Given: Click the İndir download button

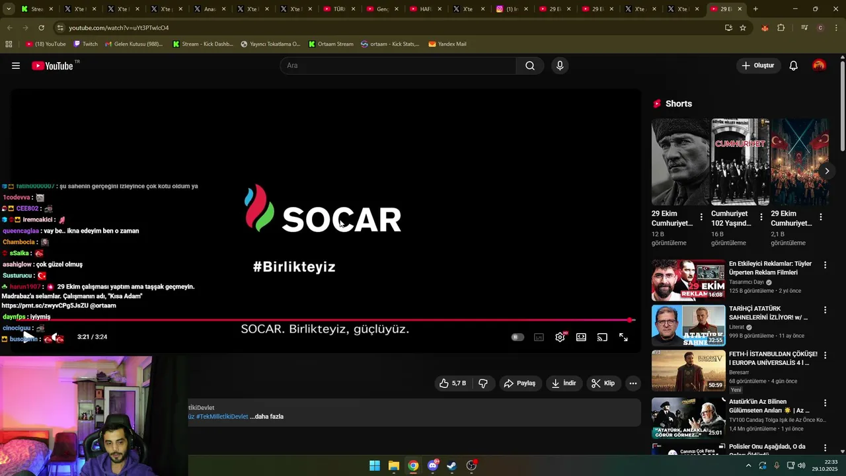Looking at the screenshot, I should click(564, 383).
